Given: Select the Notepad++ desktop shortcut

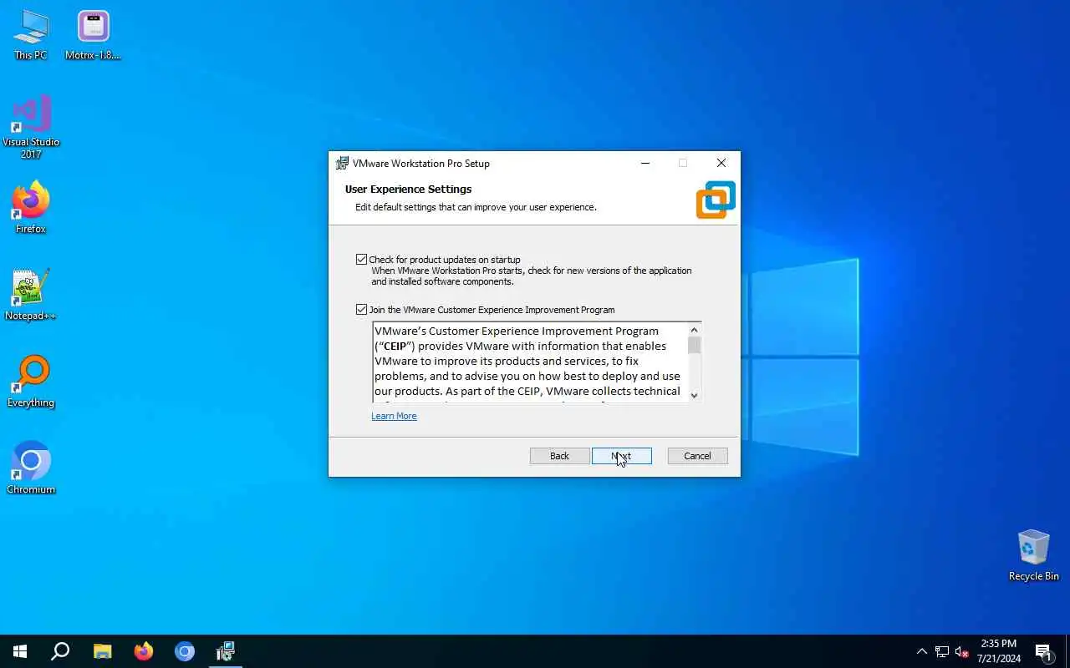Looking at the screenshot, I should 31,294.
